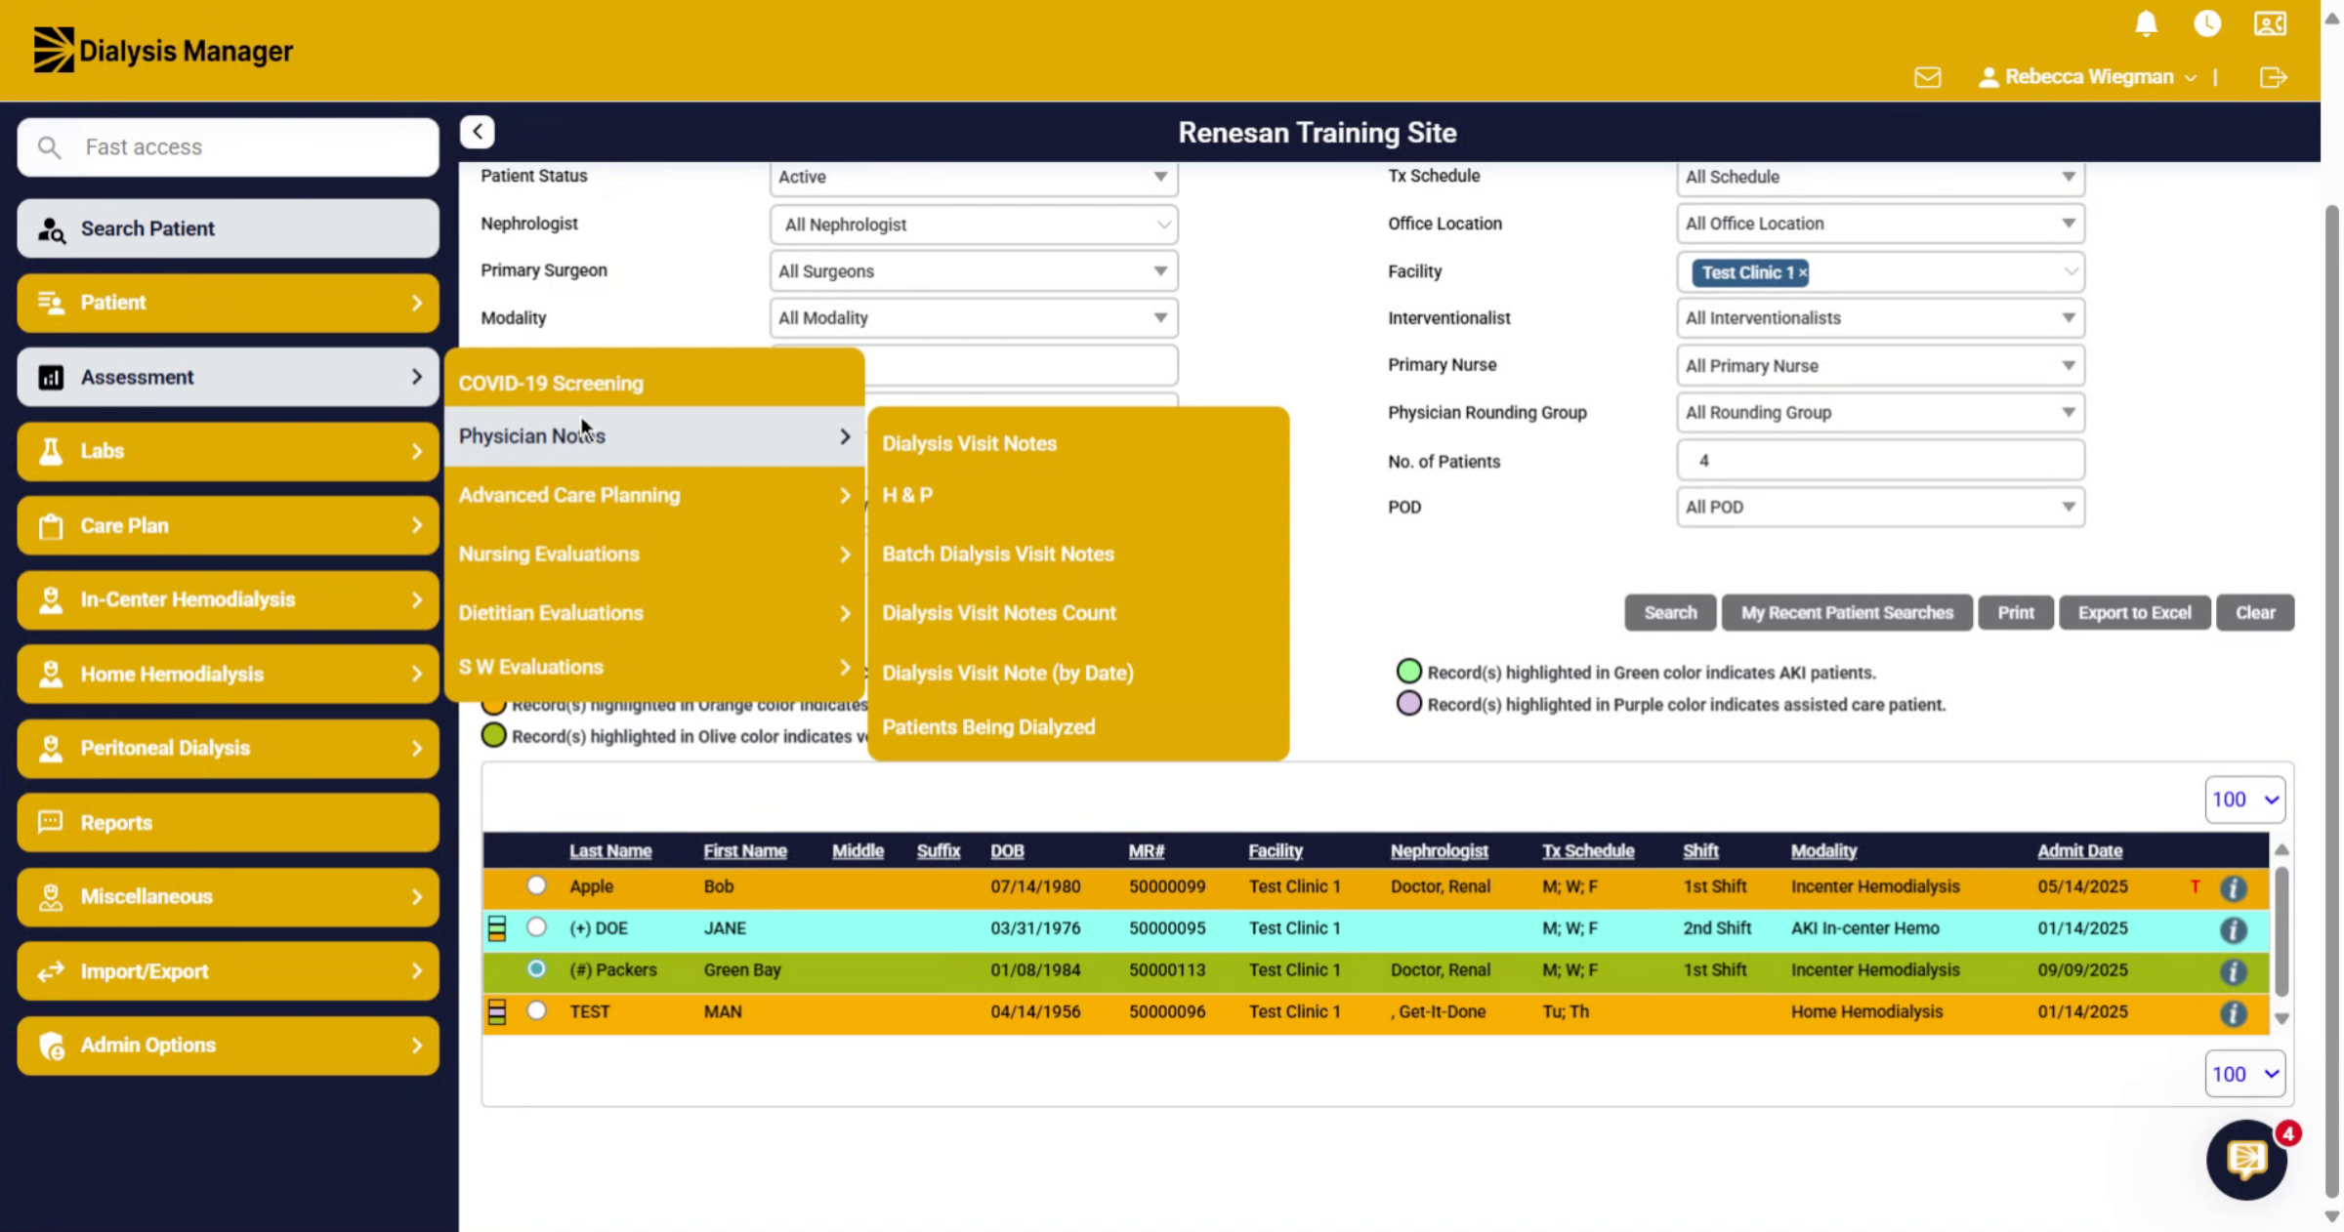The width and height of the screenshot is (2344, 1232).
Task: Open the Tx Schedule dropdown
Action: 1880,177
